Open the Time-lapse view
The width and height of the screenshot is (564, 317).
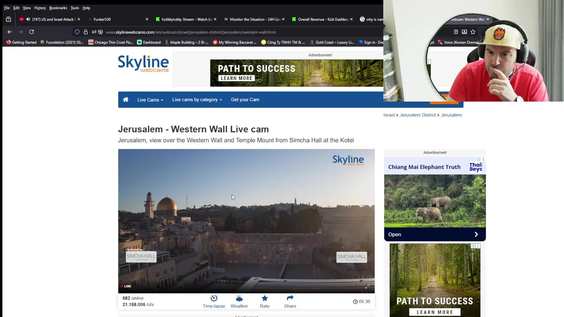[x=214, y=302]
